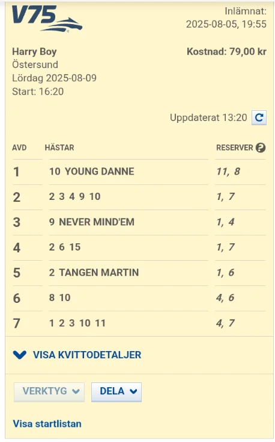The image size is (275, 442).
Task: Select 9 Never Mind'em in race 3
Action: (x=92, y=222)
